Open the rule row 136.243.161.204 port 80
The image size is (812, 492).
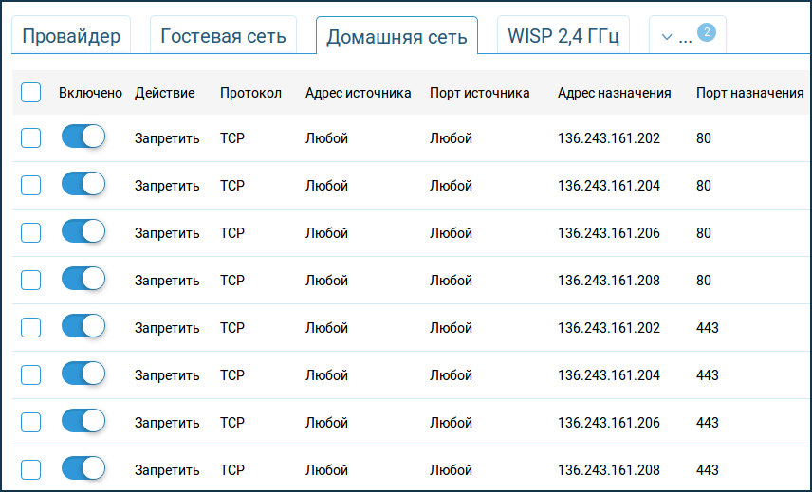tap(412, 185)
